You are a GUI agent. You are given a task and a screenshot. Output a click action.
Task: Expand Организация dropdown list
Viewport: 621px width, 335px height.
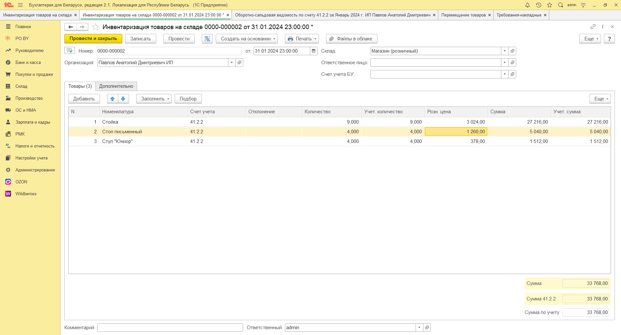232,63
